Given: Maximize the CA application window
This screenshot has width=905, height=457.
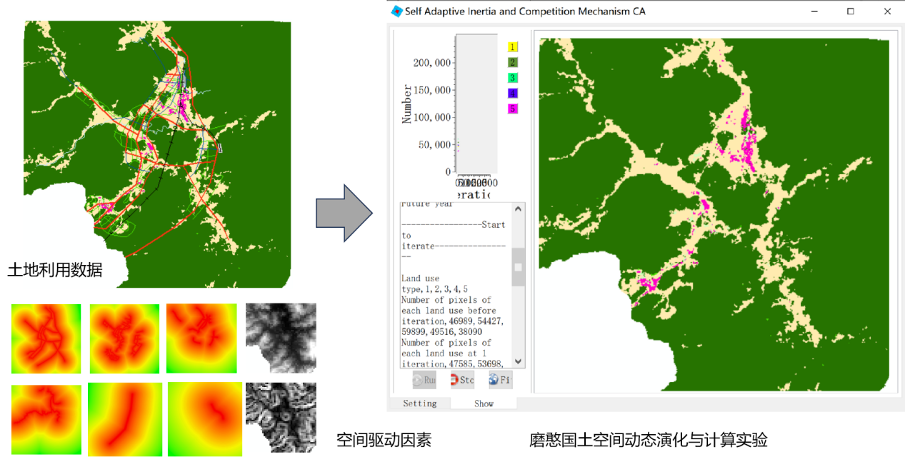Looking at the screenshot, I should pos(850,11).
